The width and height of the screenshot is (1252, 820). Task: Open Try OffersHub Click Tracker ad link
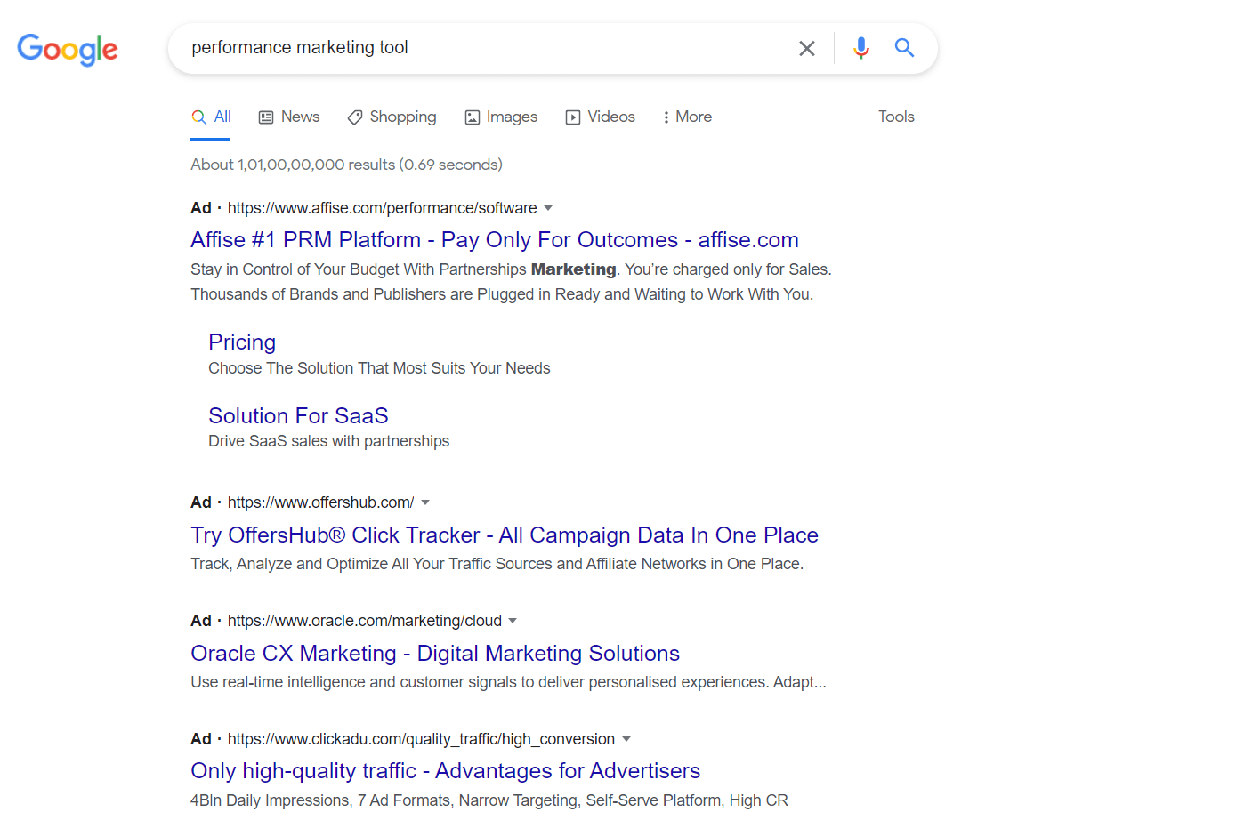pyautogui.click(x=505, y=535)
